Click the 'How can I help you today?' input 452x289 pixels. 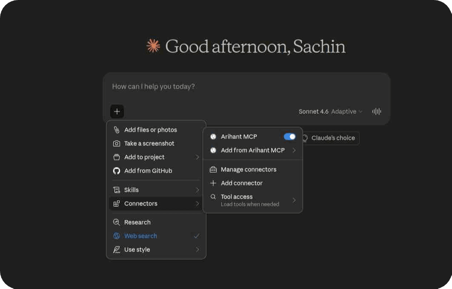pos(246,87)
